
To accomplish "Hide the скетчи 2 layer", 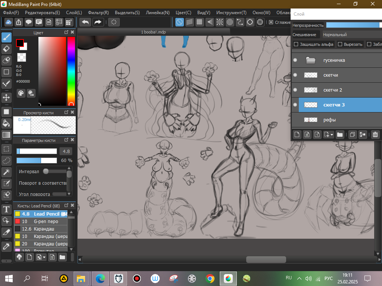I will [x=295, y=90].
